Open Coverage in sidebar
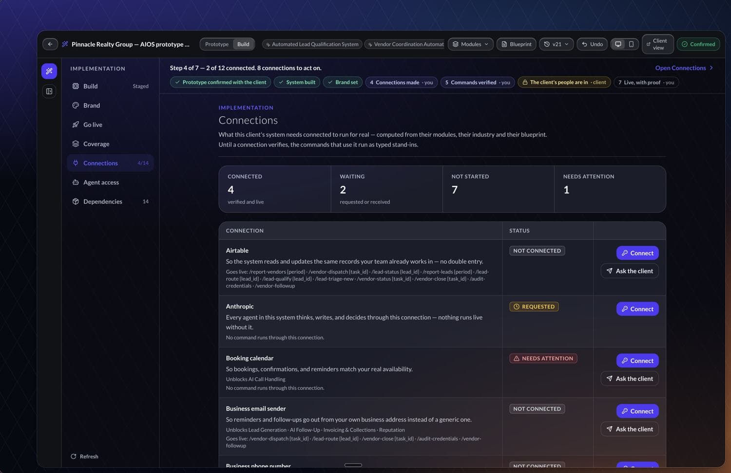 [x=110, y=144]
